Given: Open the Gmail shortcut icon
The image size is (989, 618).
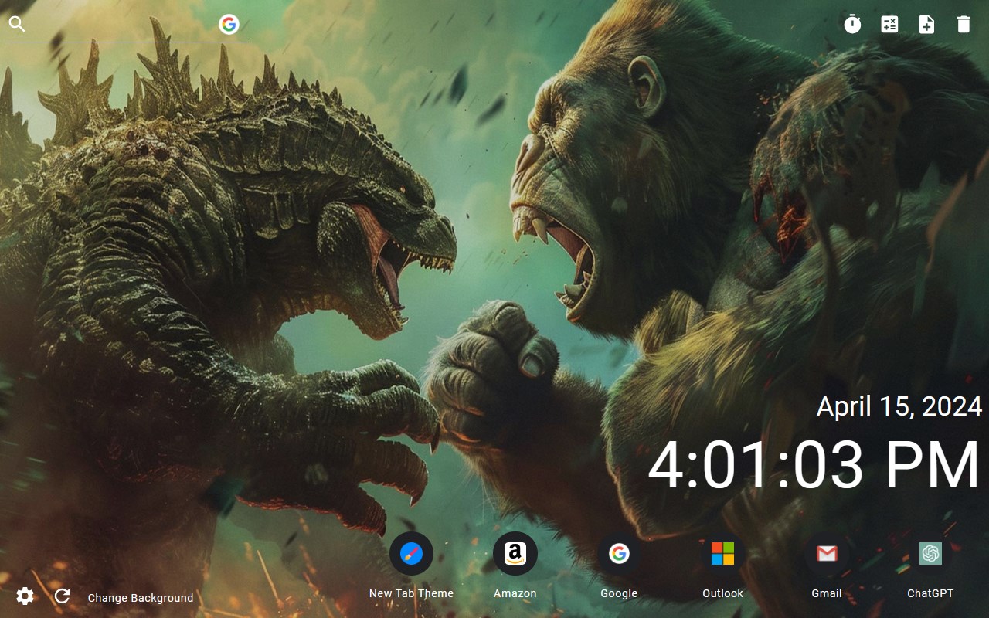Looking at the screenshot, I should (827, 554).
